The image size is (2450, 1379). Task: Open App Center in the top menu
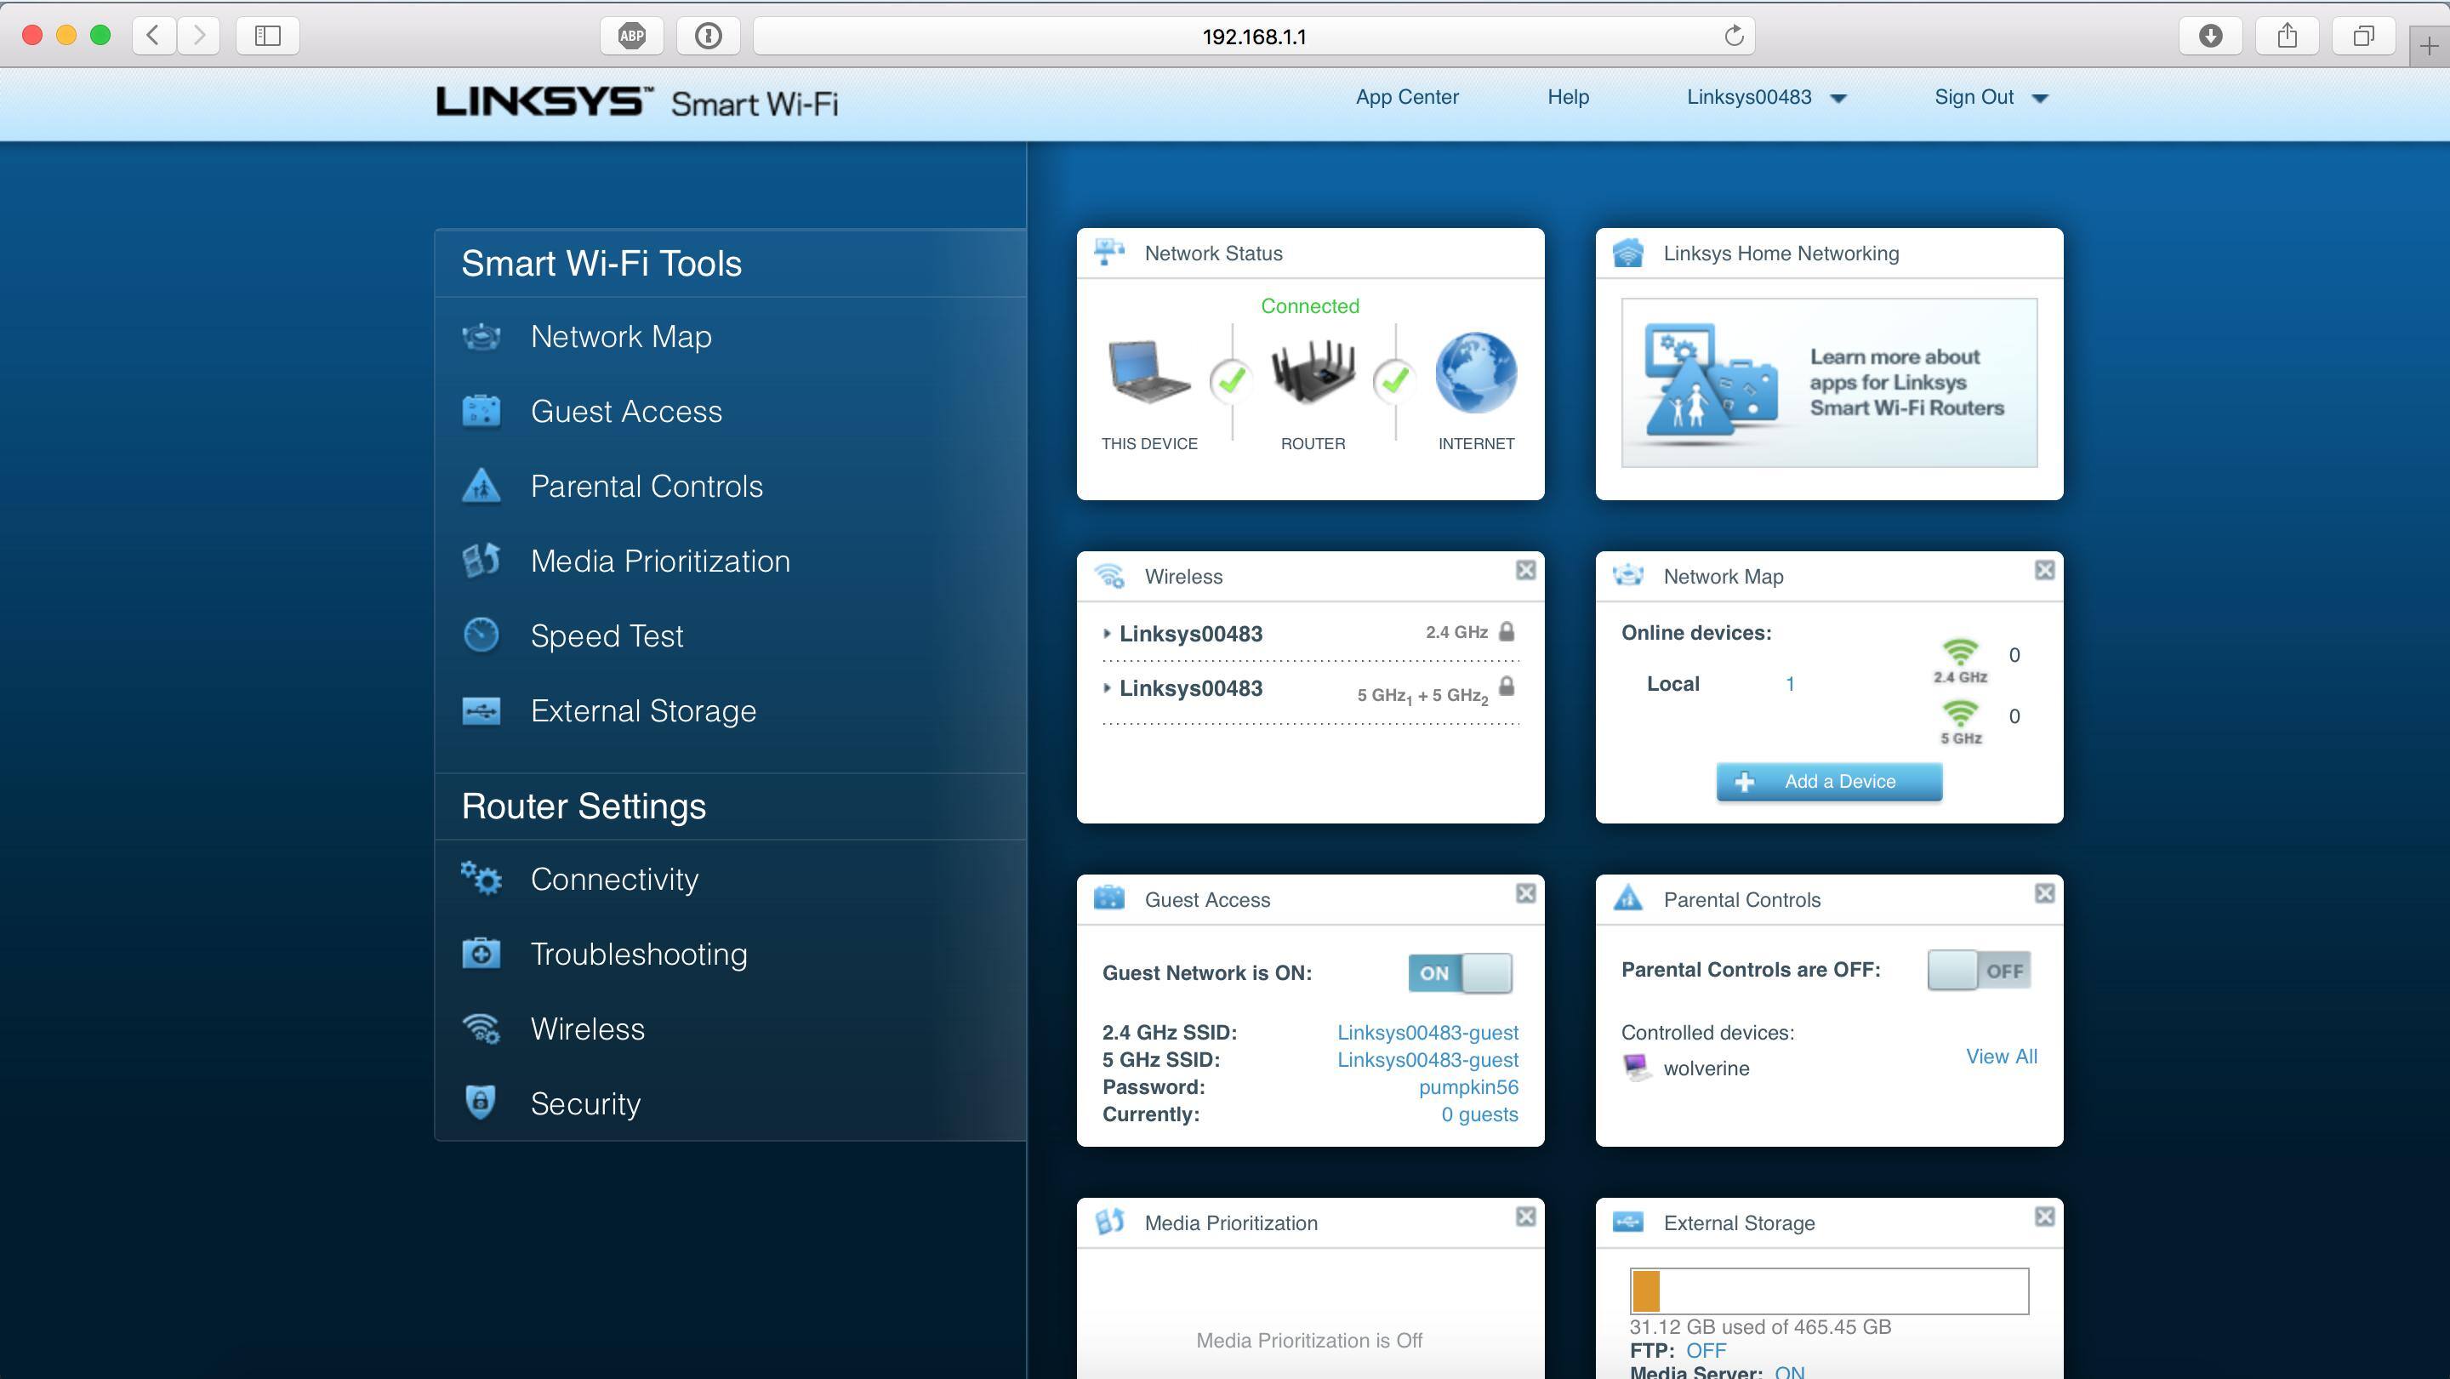(1407, 97)
